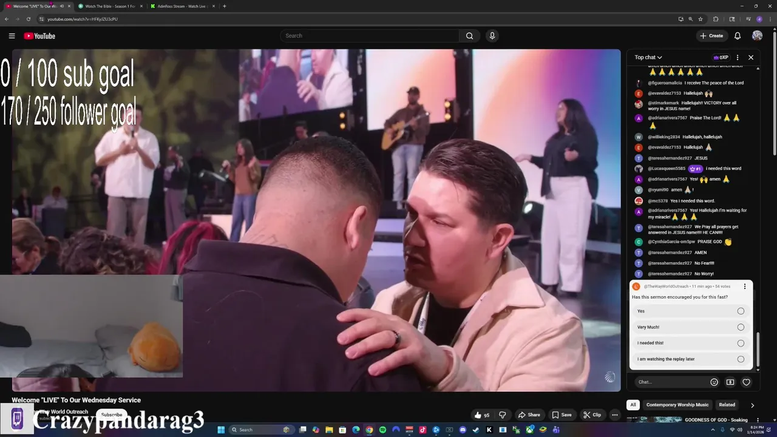This screenshot has height=437, width=777.
Task: Open YouTube notifications bell
Action: [x=738, y=36]
